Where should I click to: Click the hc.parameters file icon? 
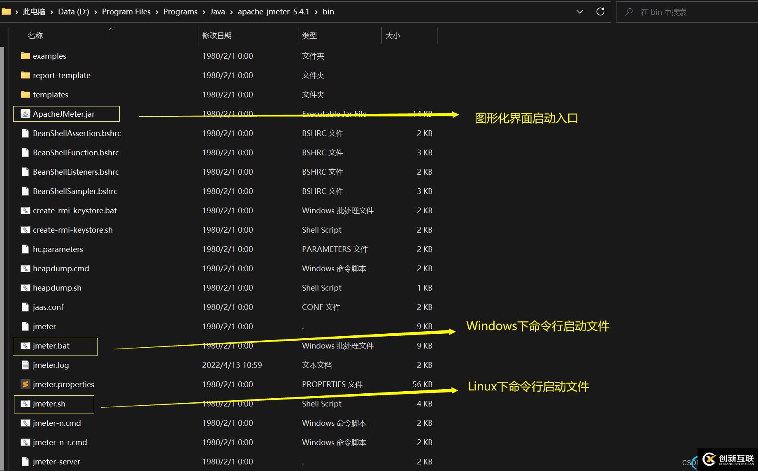click(x=26, y=249)
